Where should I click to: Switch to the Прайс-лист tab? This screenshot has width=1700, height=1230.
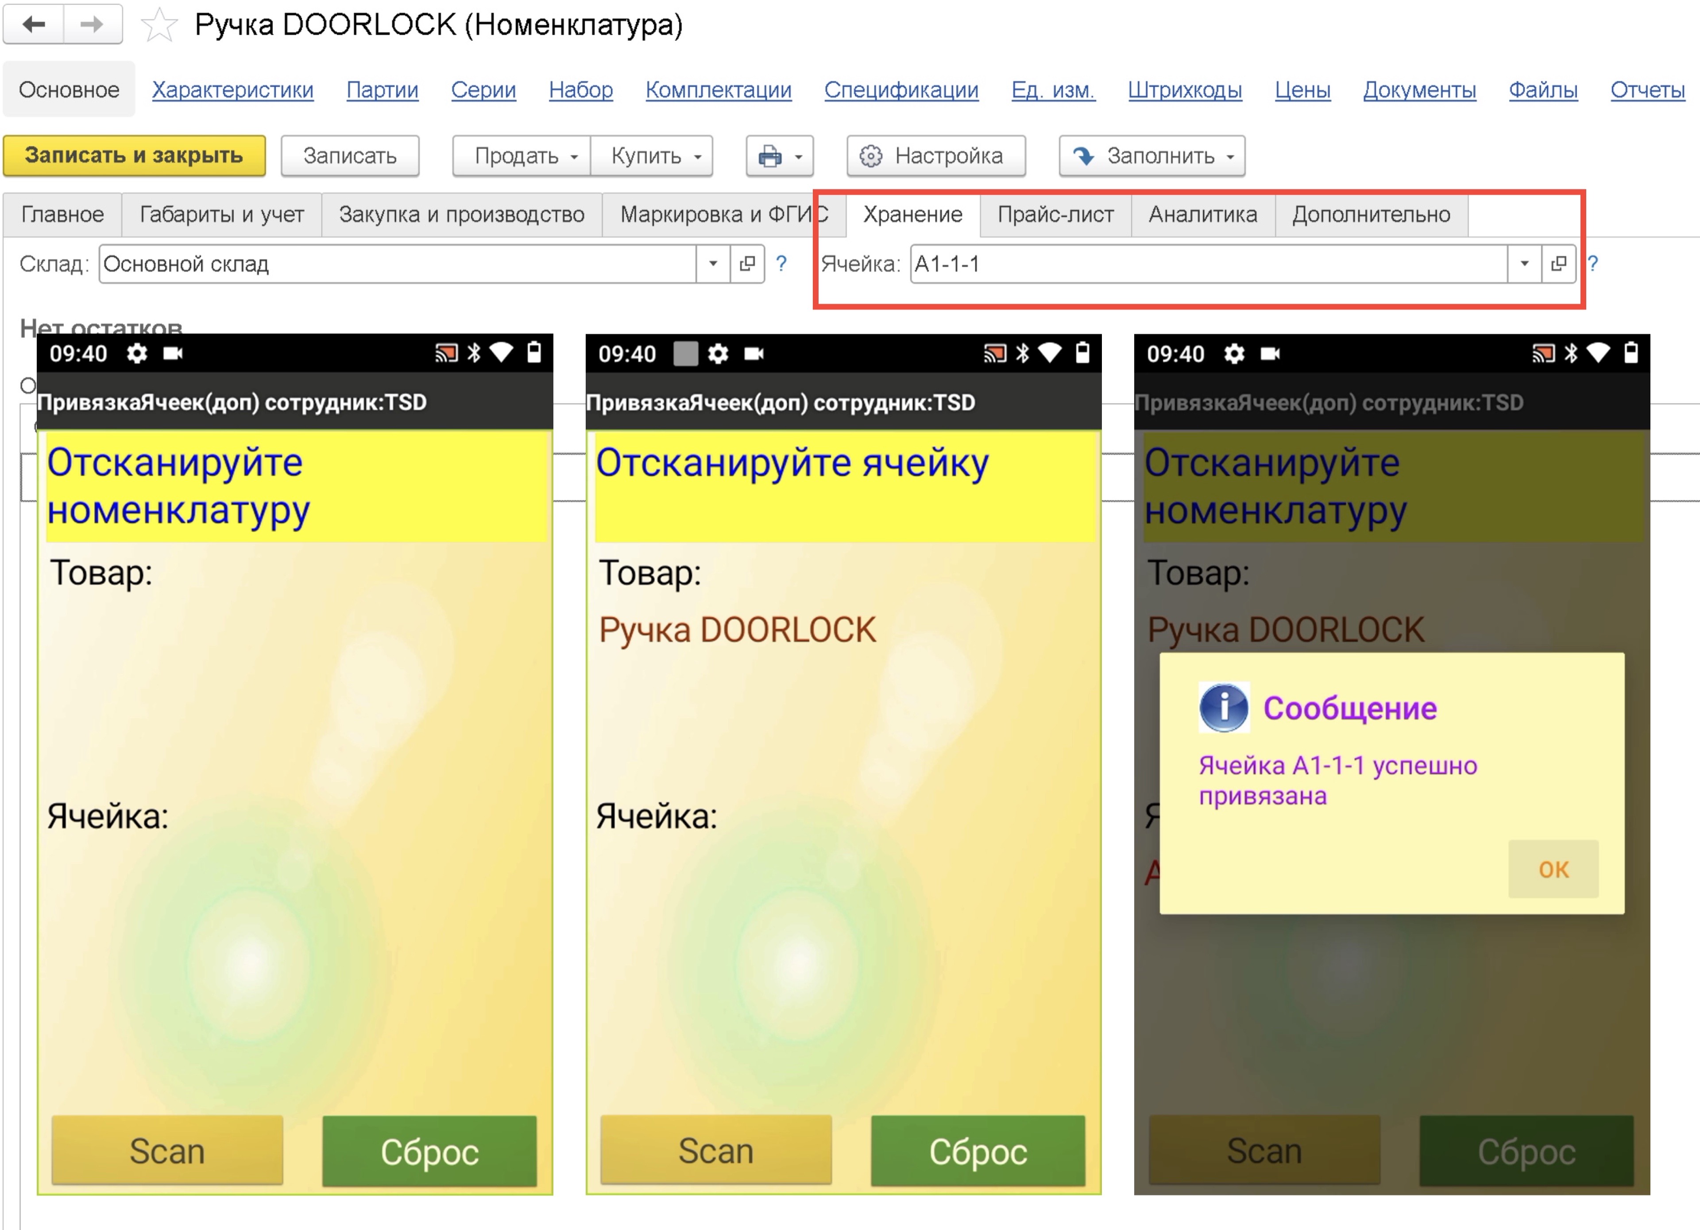[1055, 215]
